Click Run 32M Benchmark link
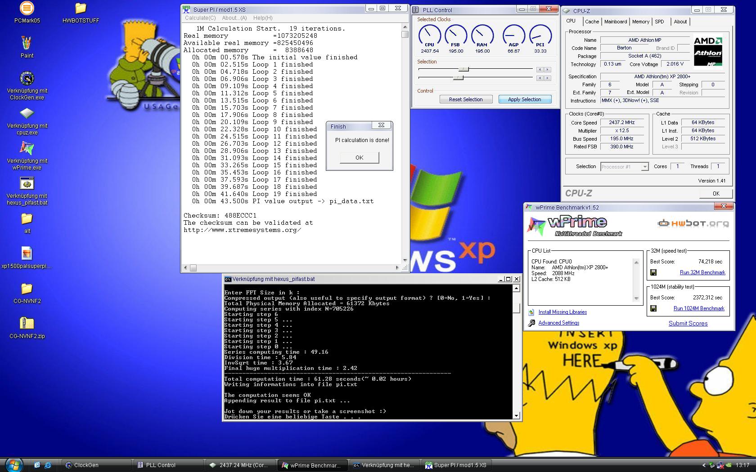Viewport: 756px width, 472px height. tap(702, 272)
